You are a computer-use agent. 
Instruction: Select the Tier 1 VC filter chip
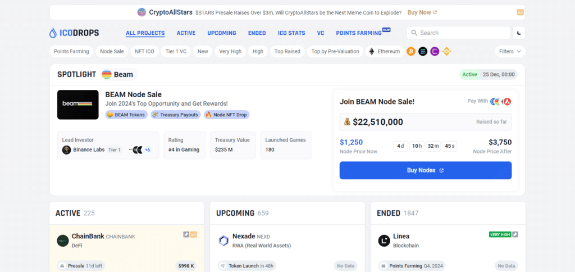pyautogui.click(x=176, y=51)
